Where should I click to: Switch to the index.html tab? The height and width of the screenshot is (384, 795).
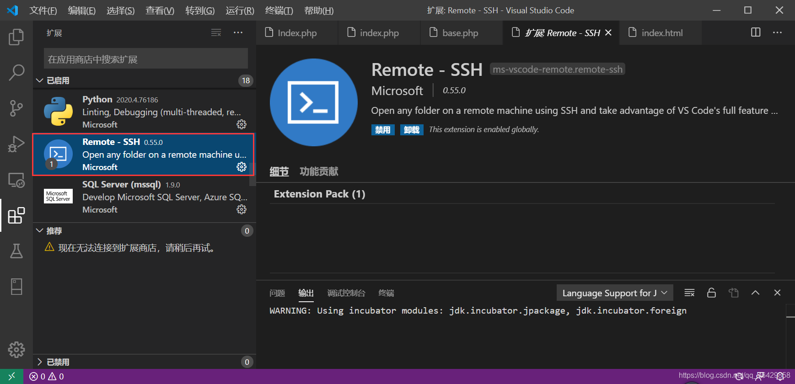point(661,32)
